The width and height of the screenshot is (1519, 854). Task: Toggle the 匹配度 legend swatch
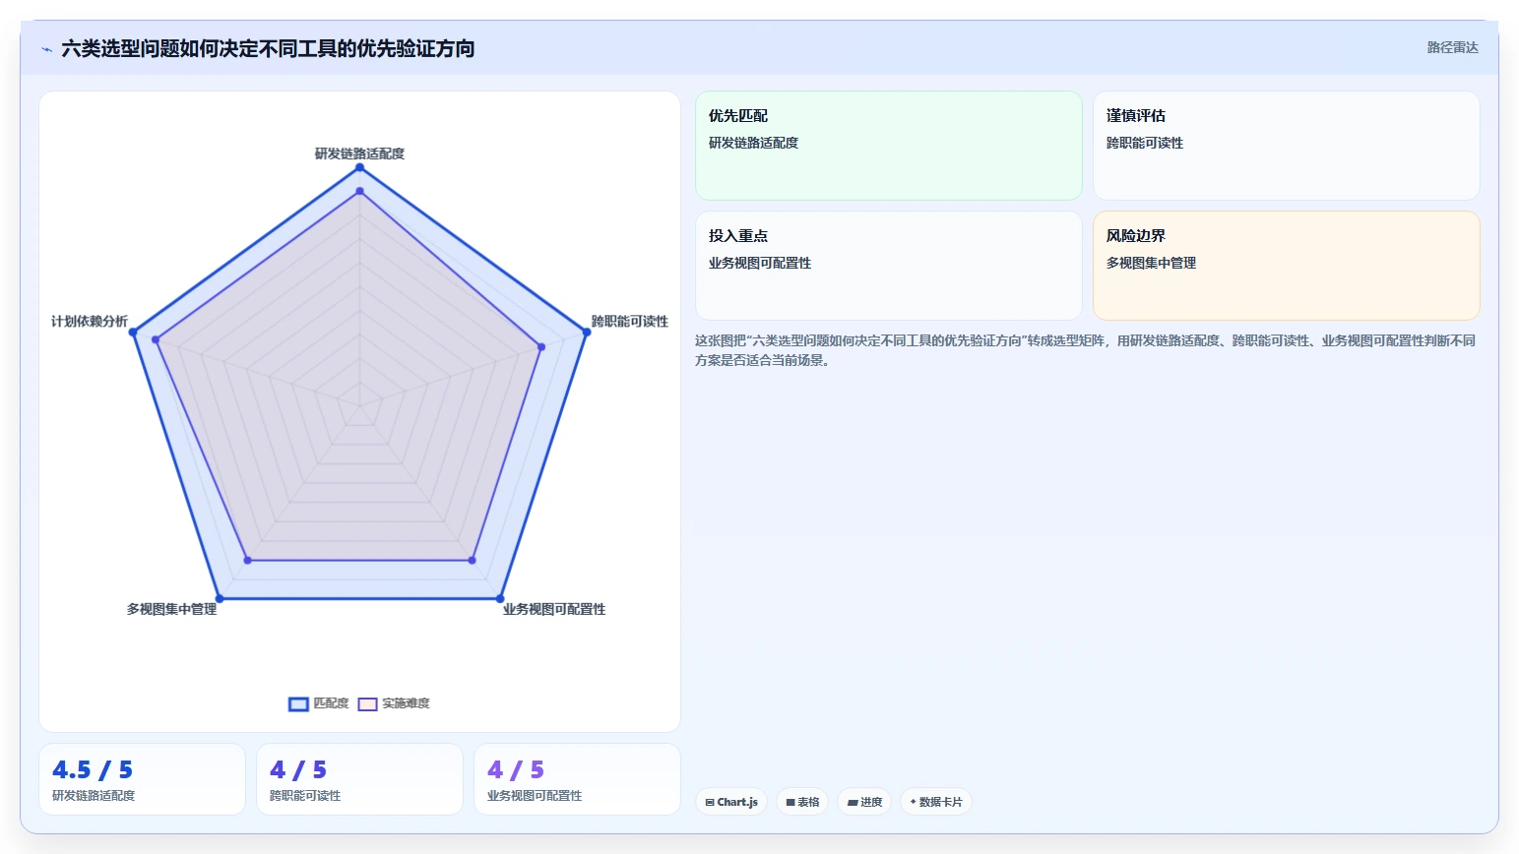pos(298,703)
